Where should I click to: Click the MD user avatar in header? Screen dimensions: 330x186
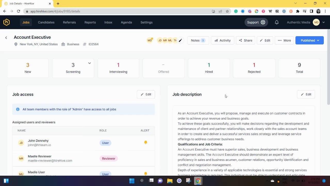316,22
